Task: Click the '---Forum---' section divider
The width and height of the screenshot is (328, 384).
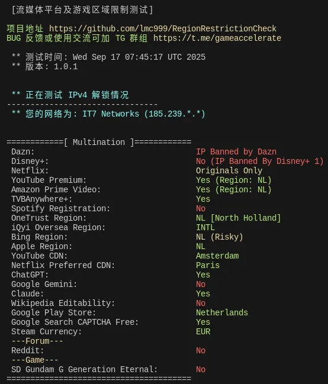Action: (37, 341)
